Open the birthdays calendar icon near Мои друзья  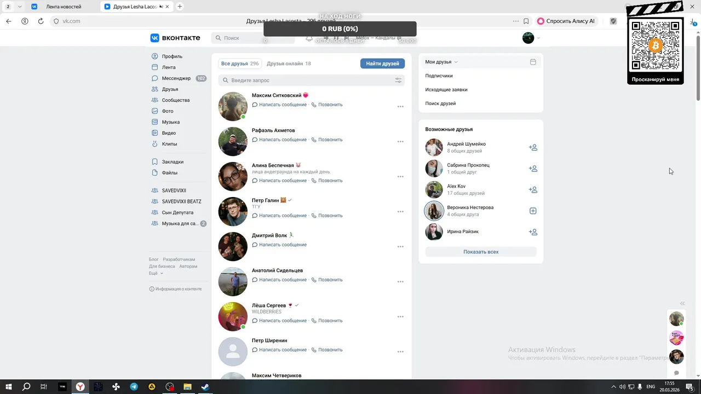pyautogui.click(x=533, y=62)
